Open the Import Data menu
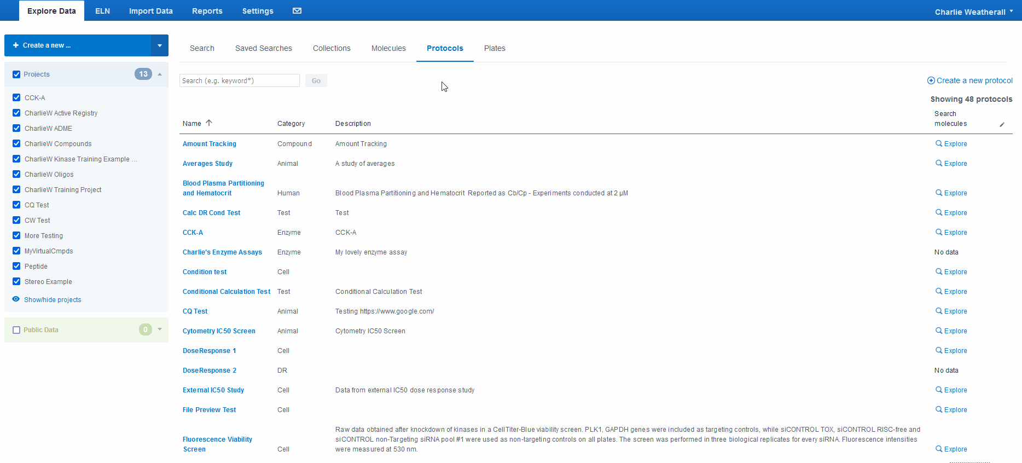The height and width of the screenshot is (463, 1022). [x=151, y=11]
